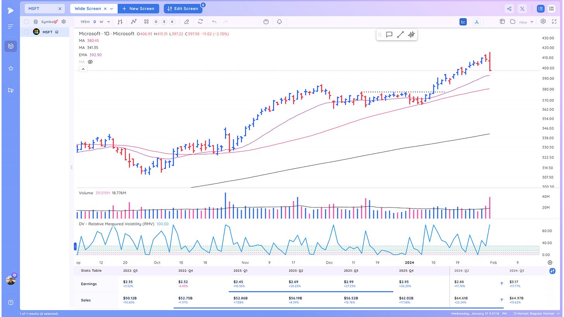Toggle the O circle button
The width and height of the screenshot is (564, 317).
pos(156,22)
